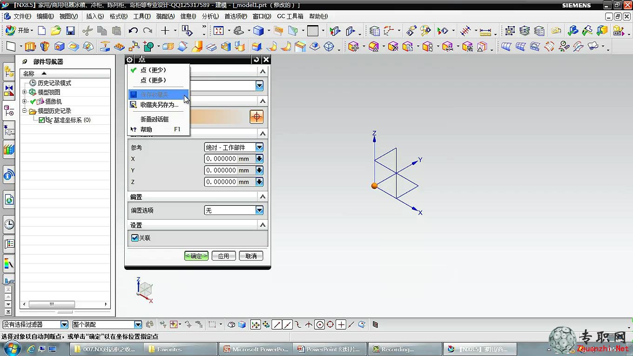Open the 开始 Start button in the toolbar
Viewport: 633px width, 356px height.
(19, 31)
